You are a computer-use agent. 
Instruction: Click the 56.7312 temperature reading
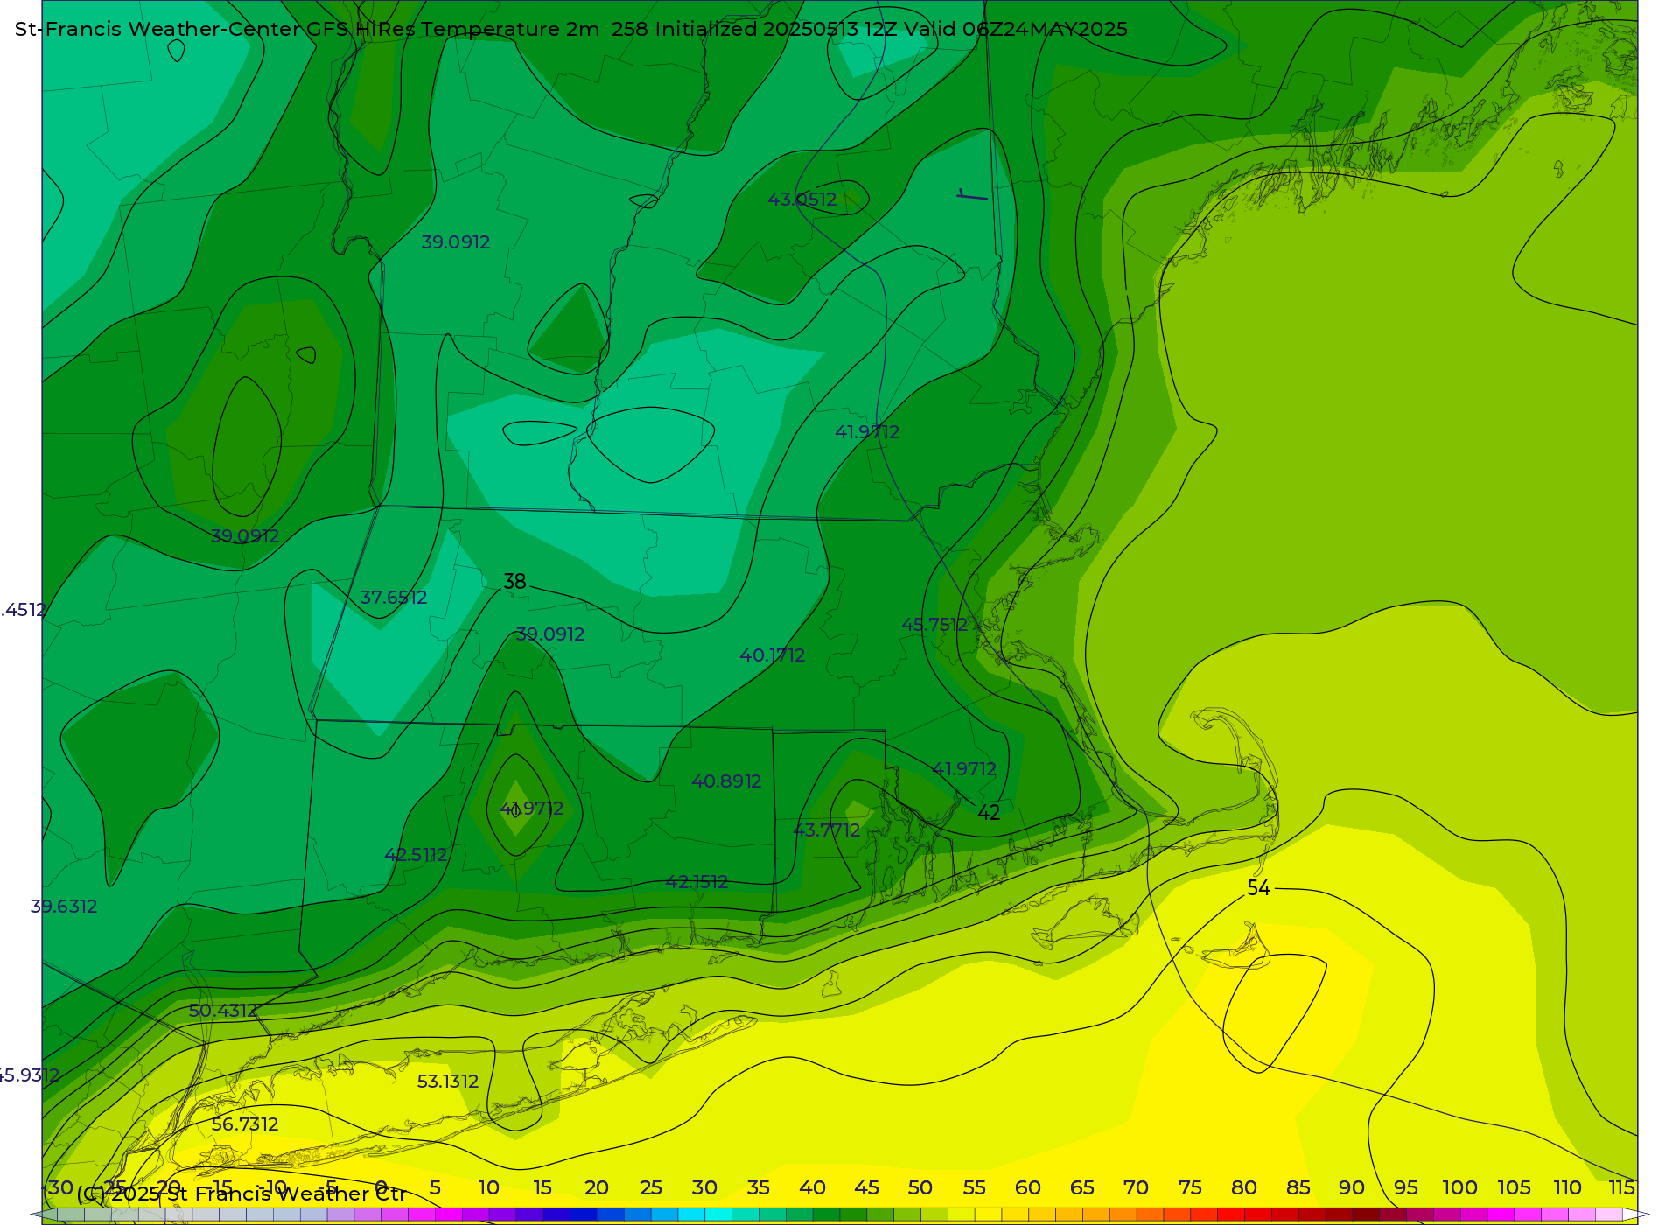245,1124
